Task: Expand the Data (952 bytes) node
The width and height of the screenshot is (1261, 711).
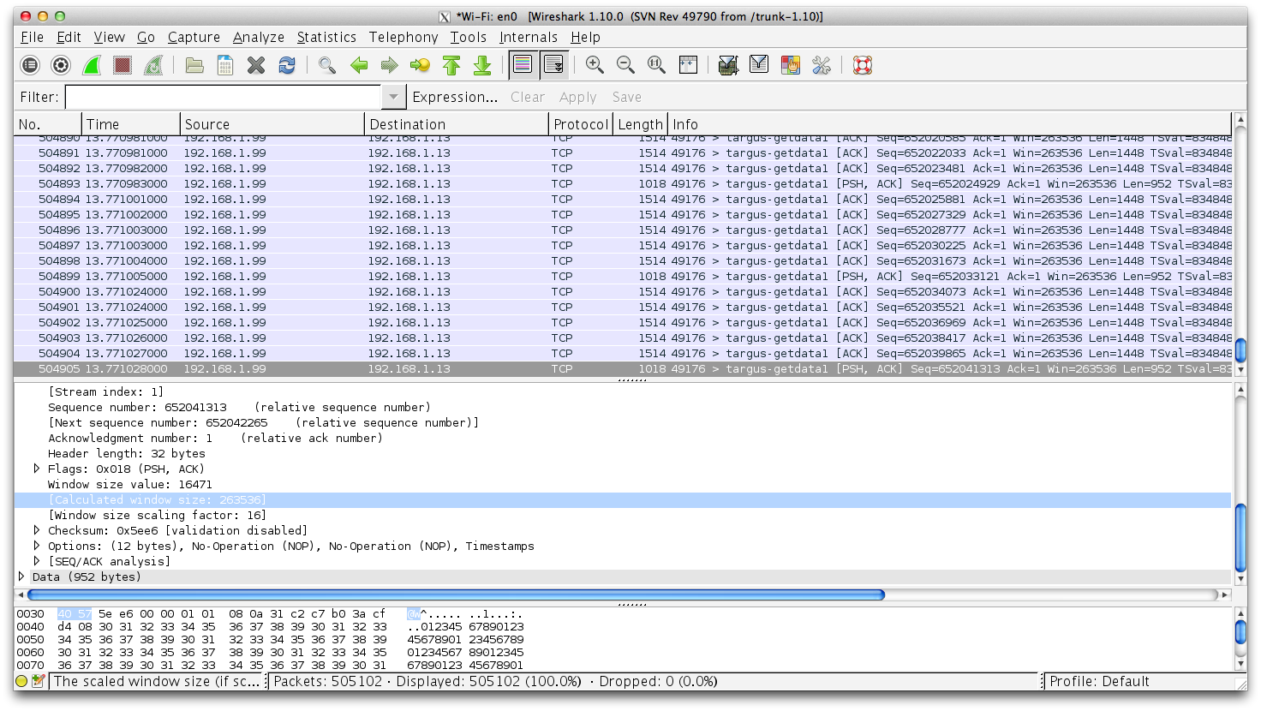Action: point(21,577)
